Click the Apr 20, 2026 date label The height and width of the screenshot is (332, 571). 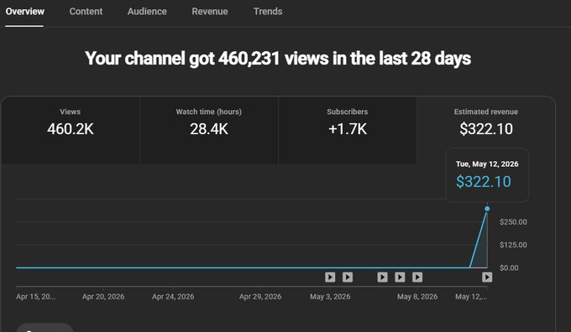click(103, 297)
